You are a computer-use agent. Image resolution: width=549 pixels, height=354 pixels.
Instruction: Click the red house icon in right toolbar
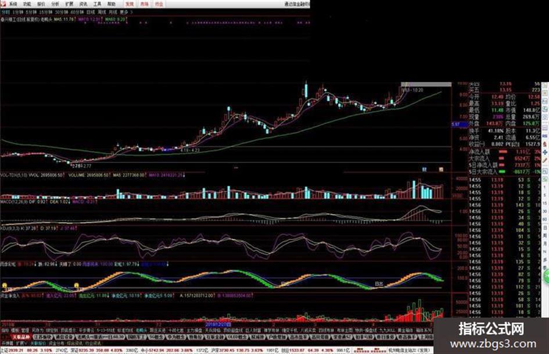click(545, 144)
